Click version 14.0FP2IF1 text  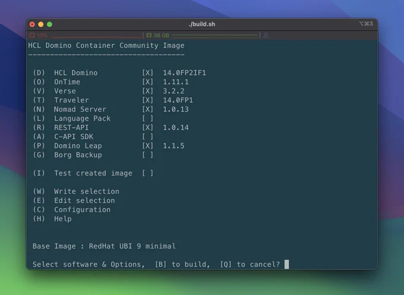(185, 73)
